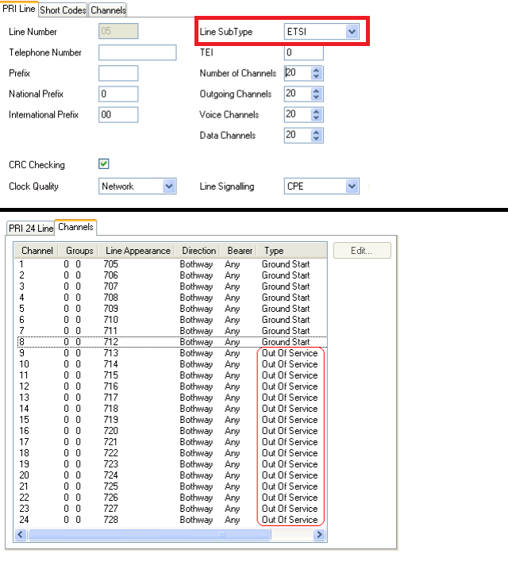Increase Data Channels with up arrow
Viewport: 508px width, 569px height.
coord(317,132)
